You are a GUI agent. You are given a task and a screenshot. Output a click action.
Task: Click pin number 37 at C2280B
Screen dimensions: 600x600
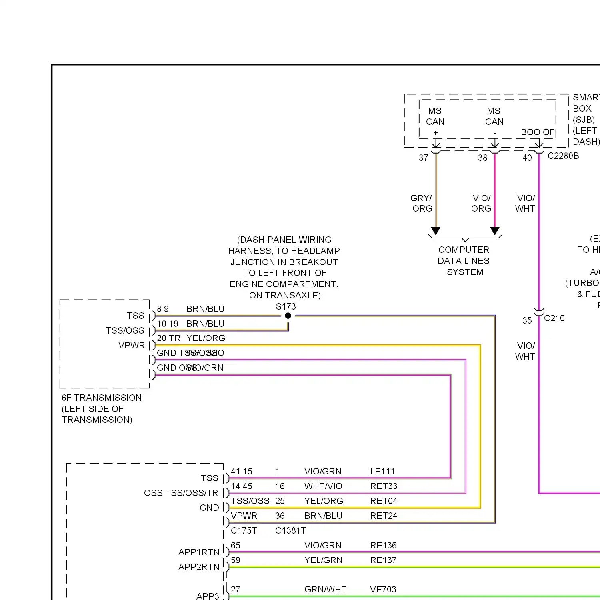click(424, 158)
